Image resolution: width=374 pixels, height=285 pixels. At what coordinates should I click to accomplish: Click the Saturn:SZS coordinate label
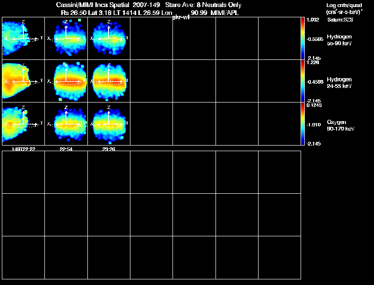(340, 20)
